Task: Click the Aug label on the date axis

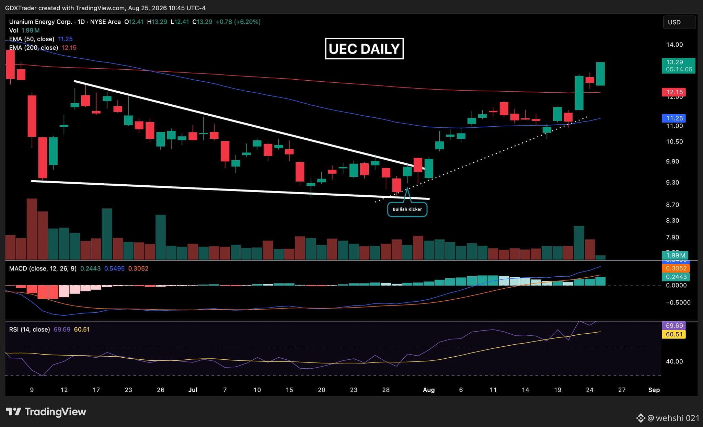Action: point(429,390)
